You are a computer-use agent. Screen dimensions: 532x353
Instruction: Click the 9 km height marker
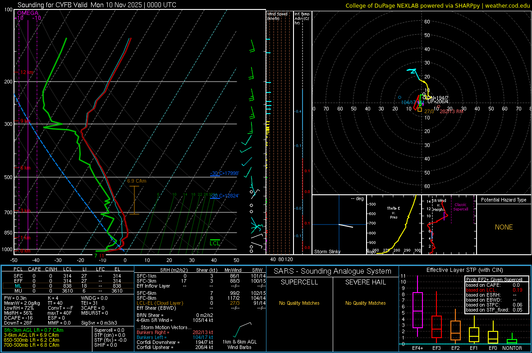click(25, 121)
